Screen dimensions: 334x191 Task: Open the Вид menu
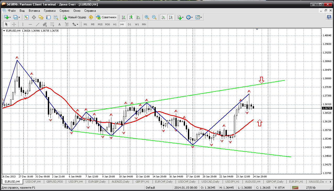22,11
